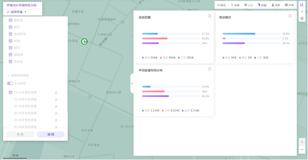308x160 pixels.
Task: Select the large green terminal marker on map
Action: click(x=84, y=41)
